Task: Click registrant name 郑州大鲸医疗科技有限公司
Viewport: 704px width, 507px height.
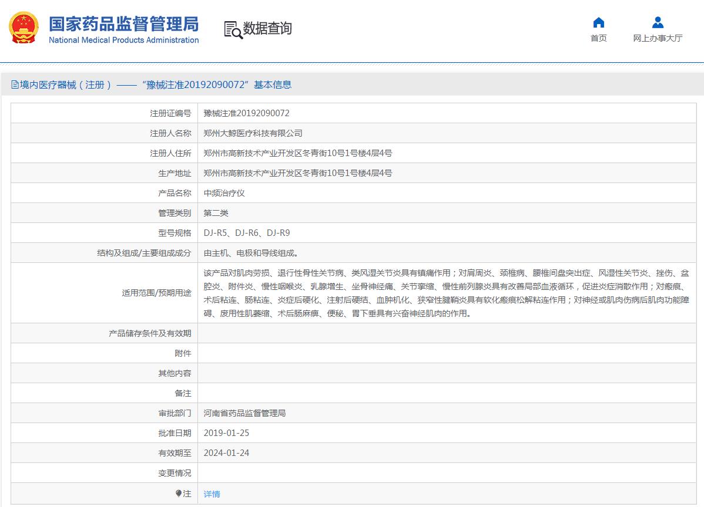Action: pos(253,133)
